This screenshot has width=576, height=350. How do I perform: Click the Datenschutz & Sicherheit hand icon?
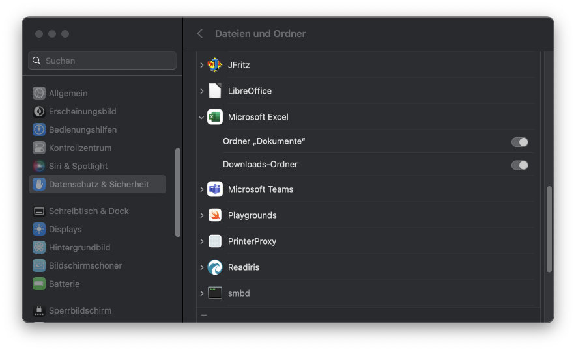tap(39, 184)
